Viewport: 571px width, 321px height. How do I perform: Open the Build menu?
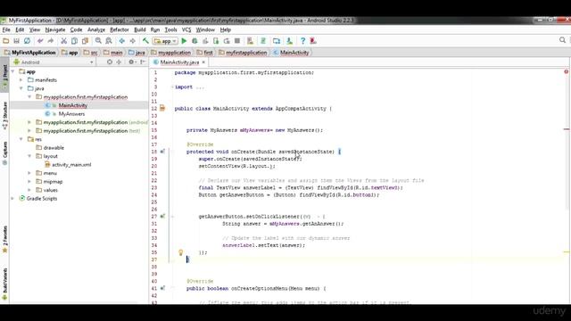pos(140,29)
